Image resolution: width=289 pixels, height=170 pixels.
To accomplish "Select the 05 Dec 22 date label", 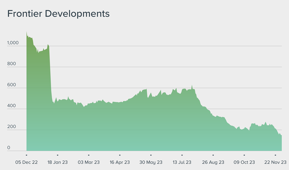I will tap(26, 162).
